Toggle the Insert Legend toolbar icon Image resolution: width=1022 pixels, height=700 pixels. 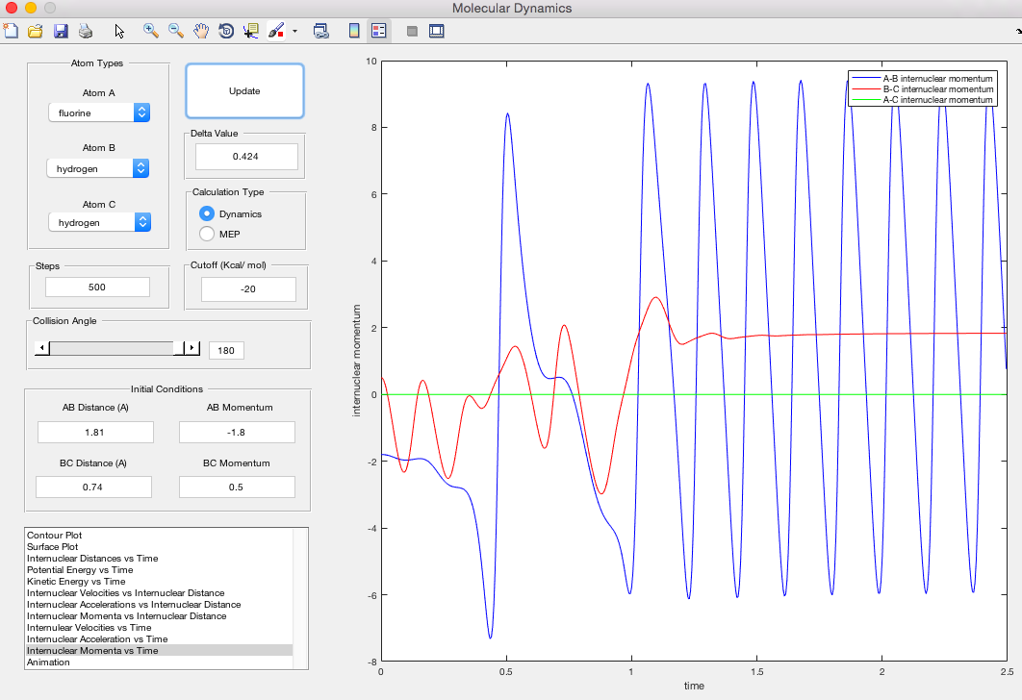378,31
